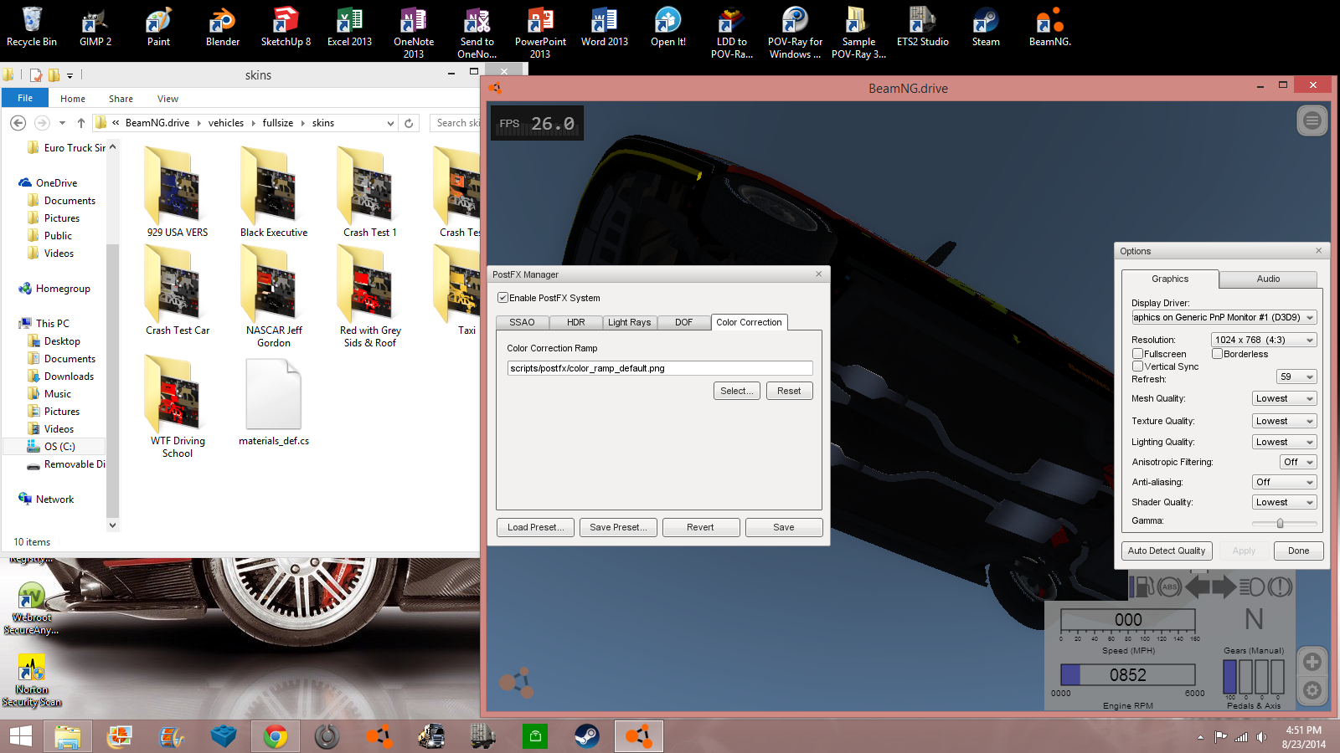The height and width of the screenshot is (753, 1340).
Task: Open BeamNG desktop shortcut icon
Action: (x=1049, y=27)
